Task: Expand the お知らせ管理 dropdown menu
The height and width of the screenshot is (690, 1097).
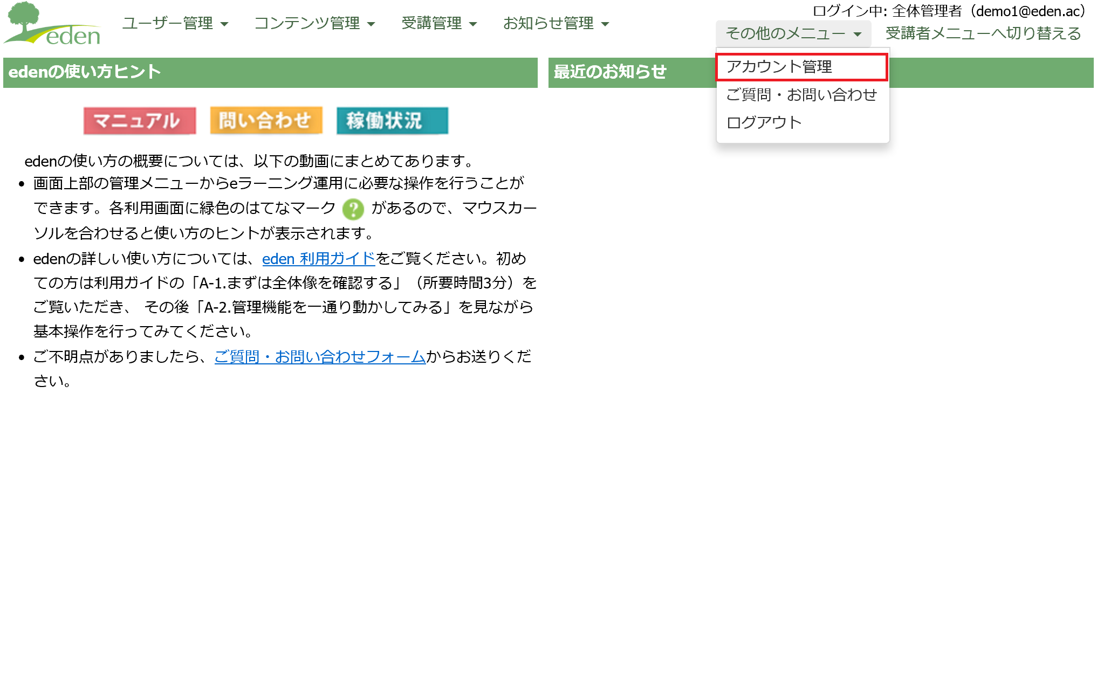Action: coord(556,23)
